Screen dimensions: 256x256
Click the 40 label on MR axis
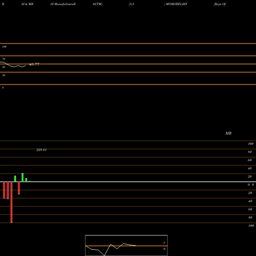250,168
